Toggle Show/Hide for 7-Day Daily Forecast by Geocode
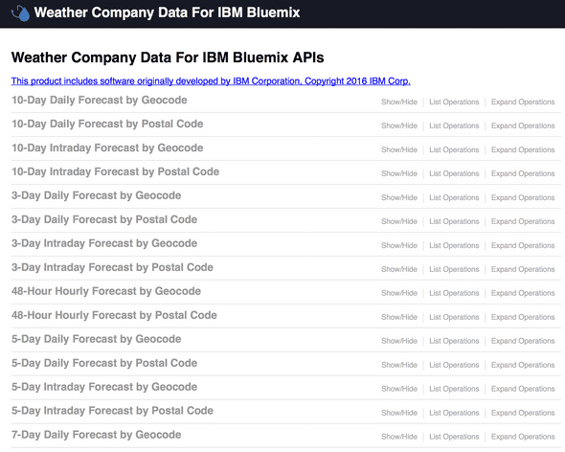Screen dimensions: 565x452 (399, 437)
